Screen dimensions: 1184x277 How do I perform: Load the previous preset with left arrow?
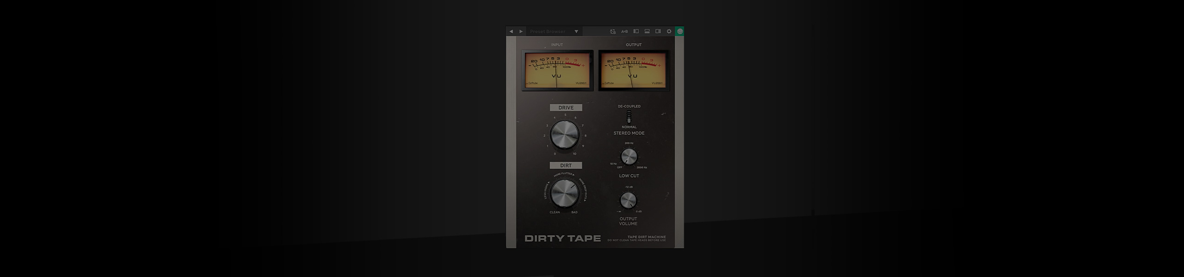(x=511, y=31)
